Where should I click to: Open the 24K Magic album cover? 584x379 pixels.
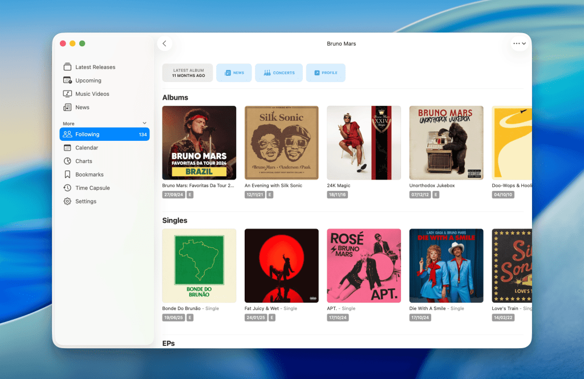point(363,143)
